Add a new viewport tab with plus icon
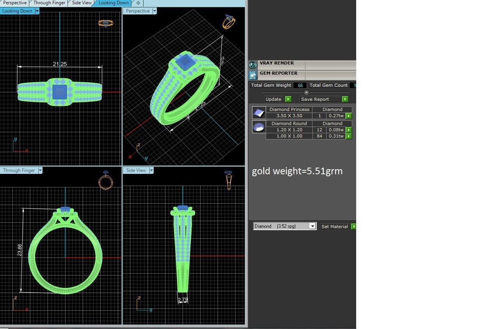The image size is (497, 329). 138,3
